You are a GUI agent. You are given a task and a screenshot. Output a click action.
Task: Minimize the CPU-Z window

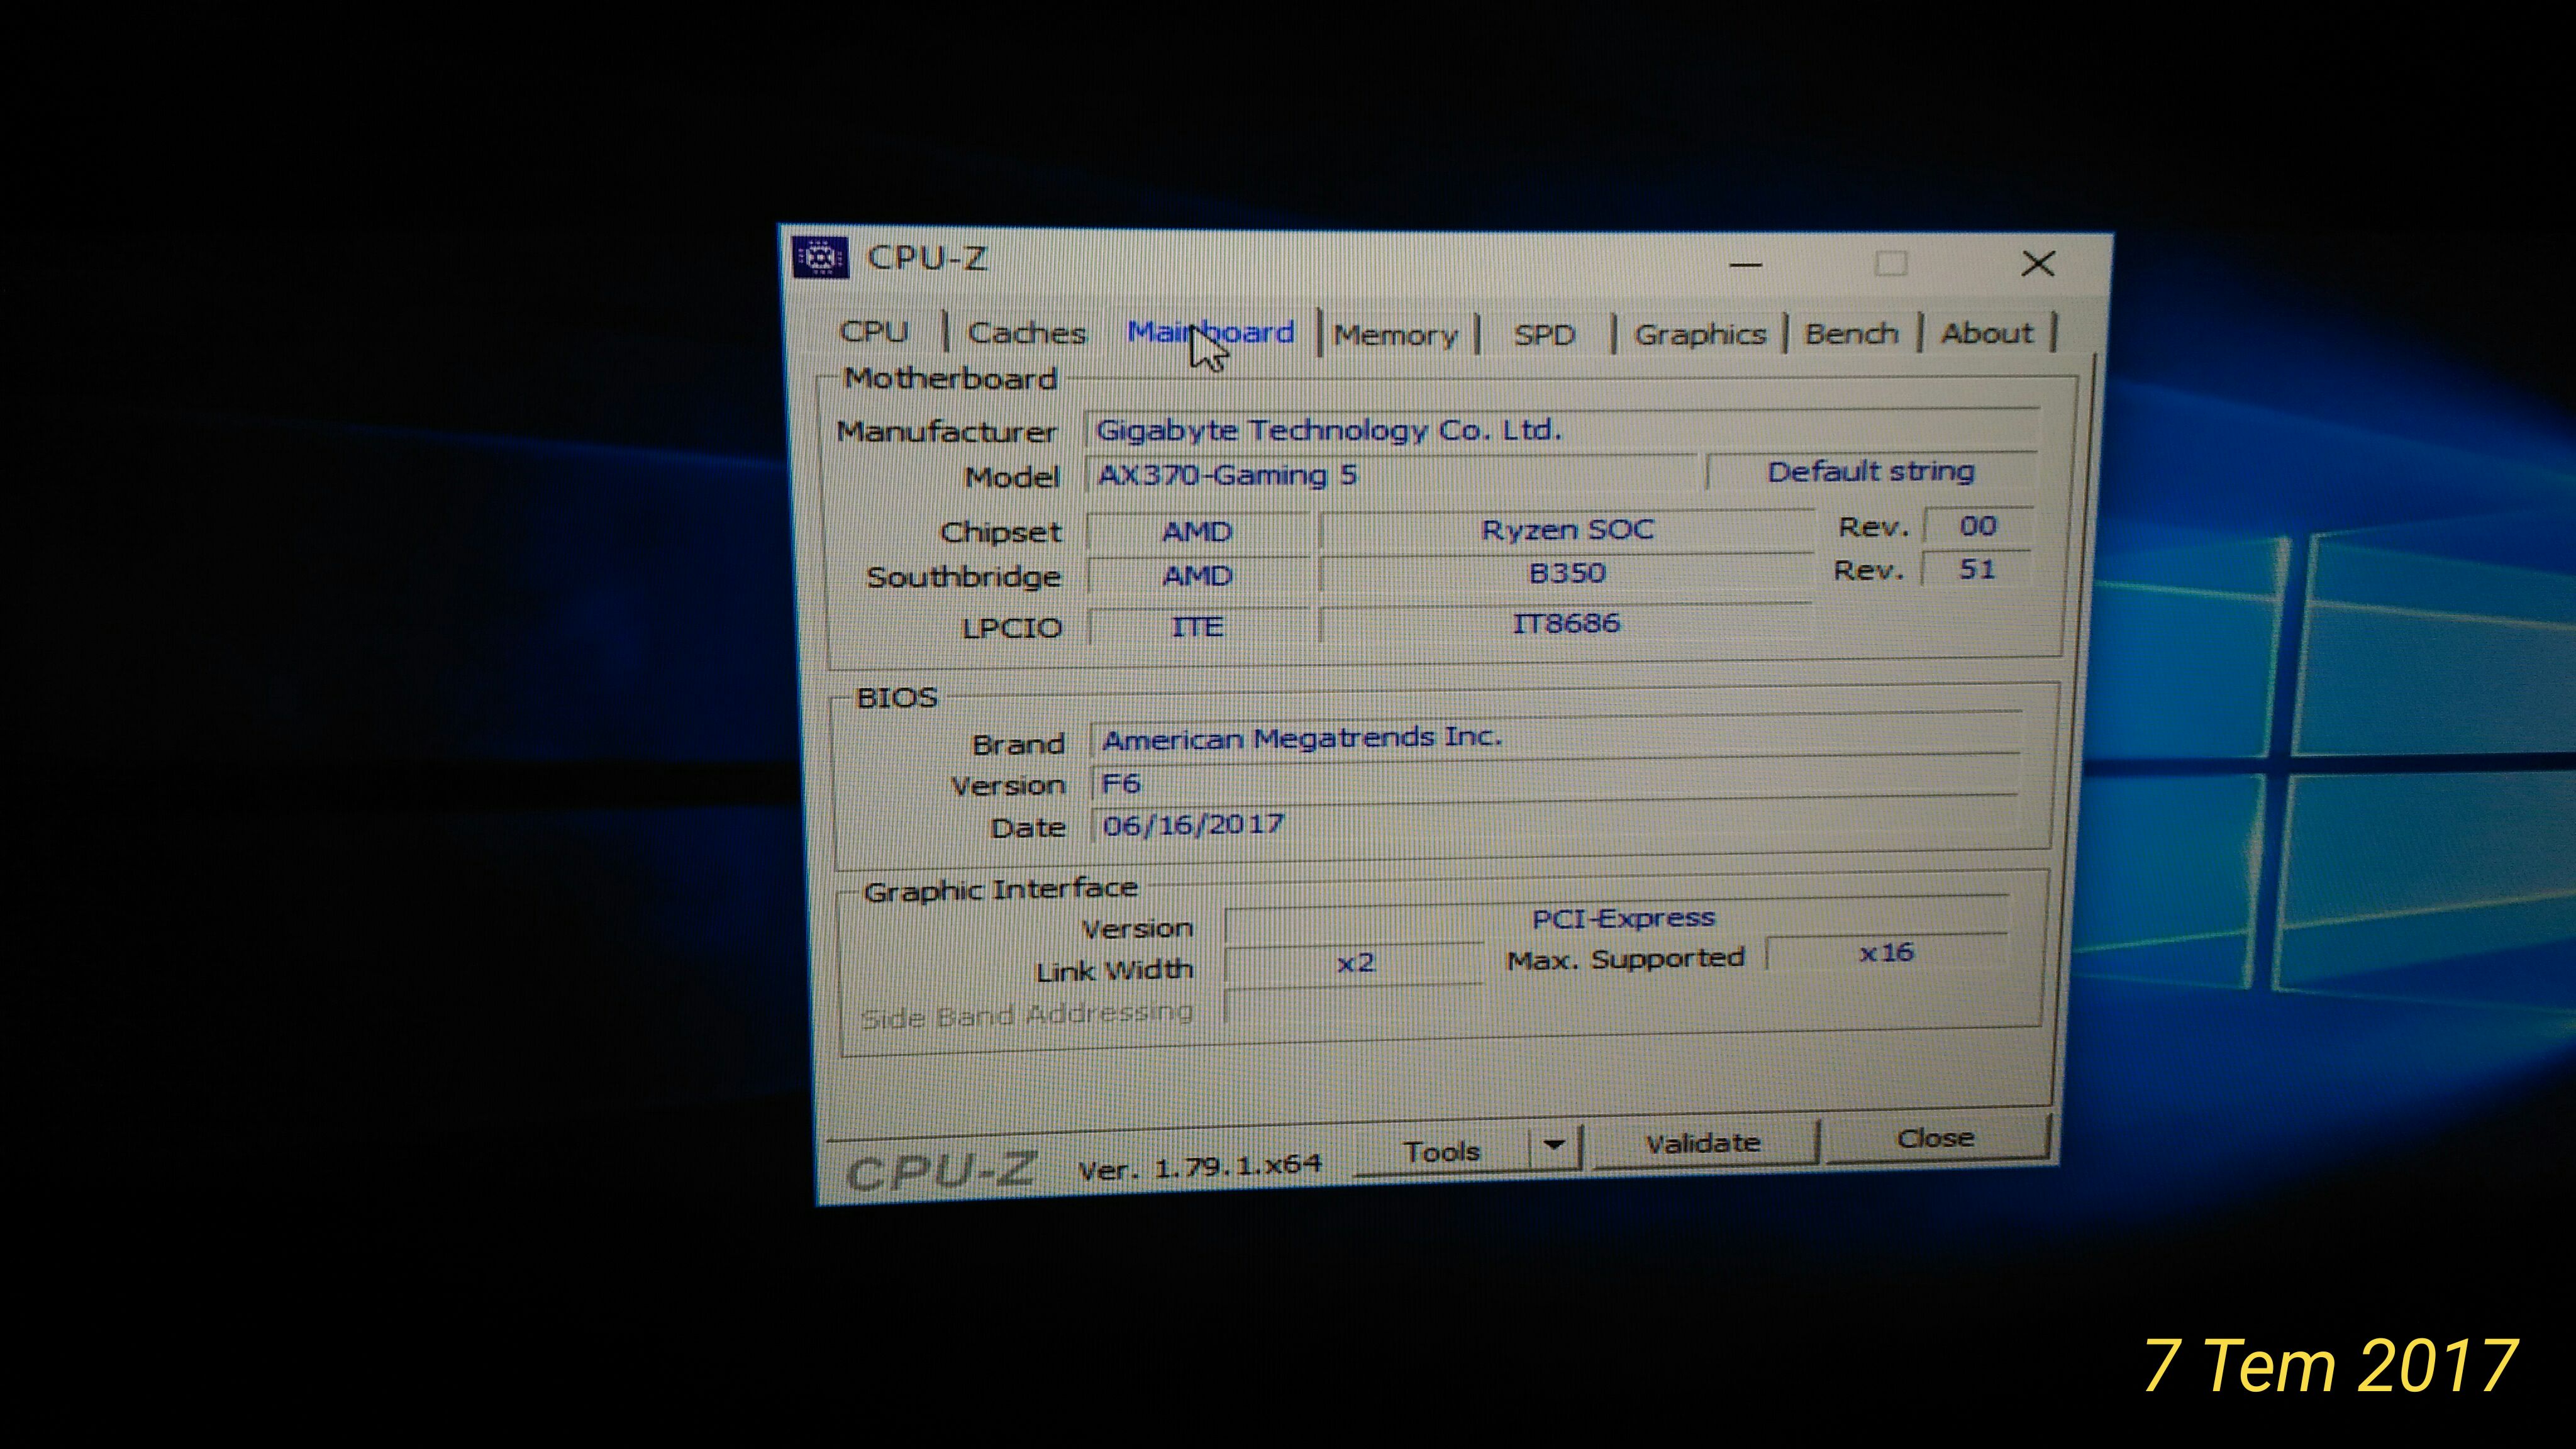pyautogui.click(x=1745, y=265)
